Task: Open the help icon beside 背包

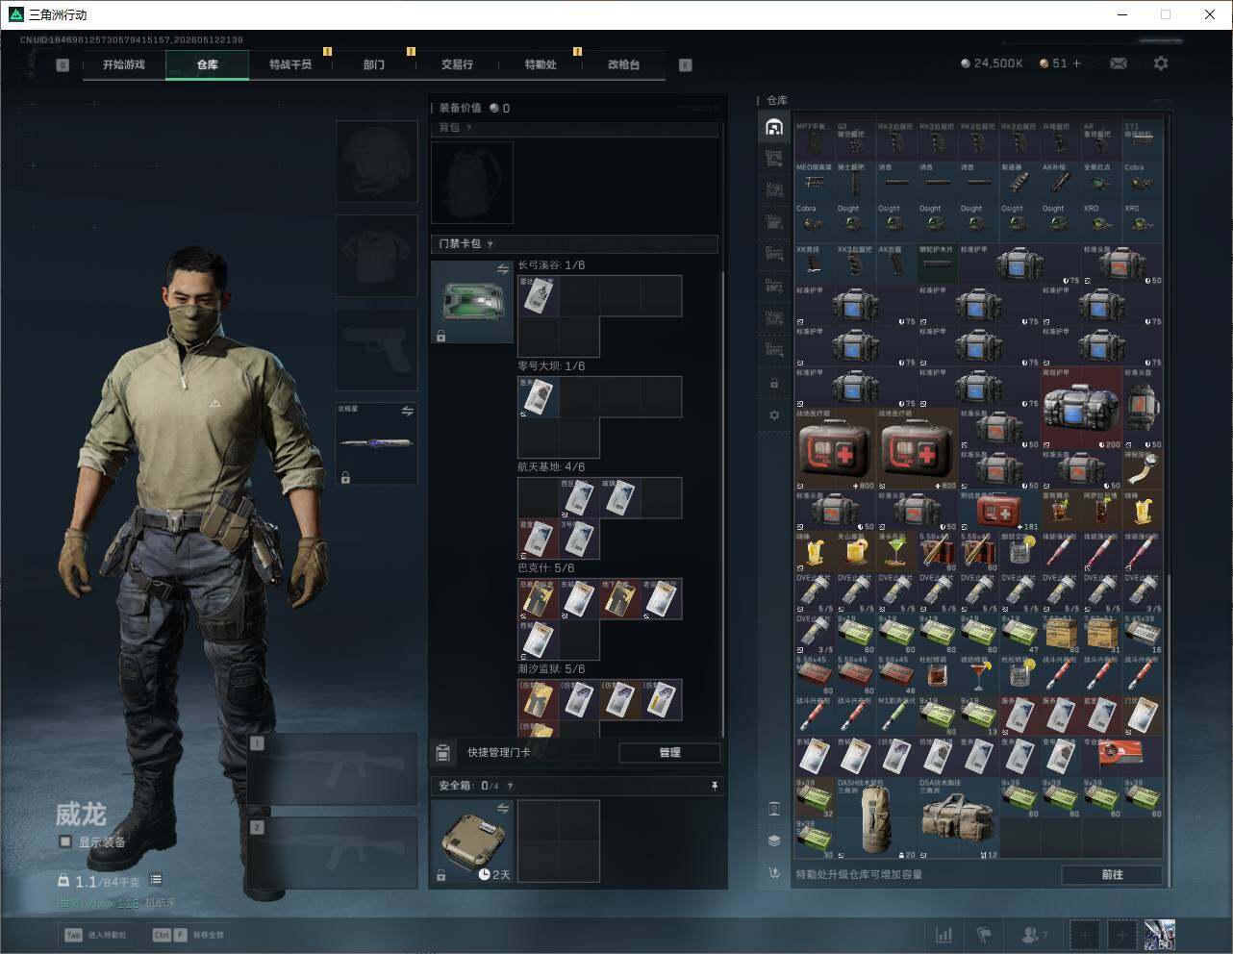Action: [x=469, y=128]
